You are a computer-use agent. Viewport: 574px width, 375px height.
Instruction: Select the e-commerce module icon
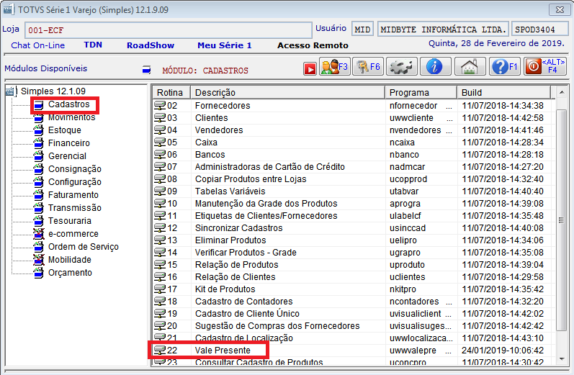coord(38,234)
